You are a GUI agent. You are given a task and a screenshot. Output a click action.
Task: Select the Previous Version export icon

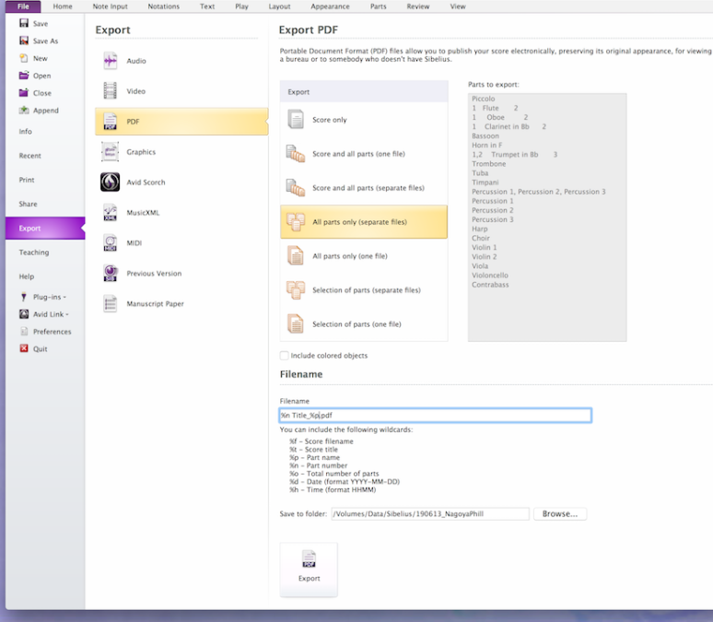[x=110, y=273]
